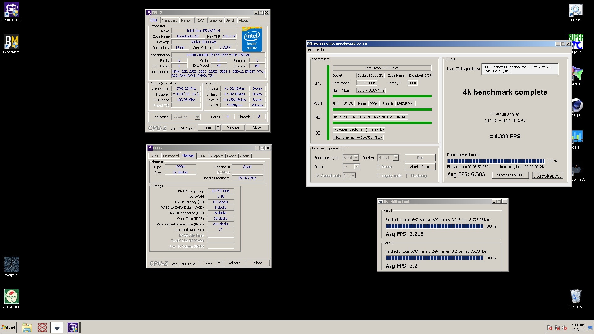The width and height of the screenshot is (594, 334).
Task: Click the HPET timer active field
Action: (x=358, y=137)
